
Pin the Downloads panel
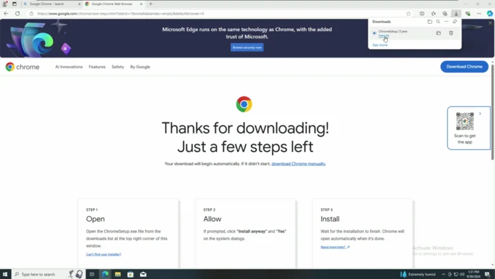(455, 22)
